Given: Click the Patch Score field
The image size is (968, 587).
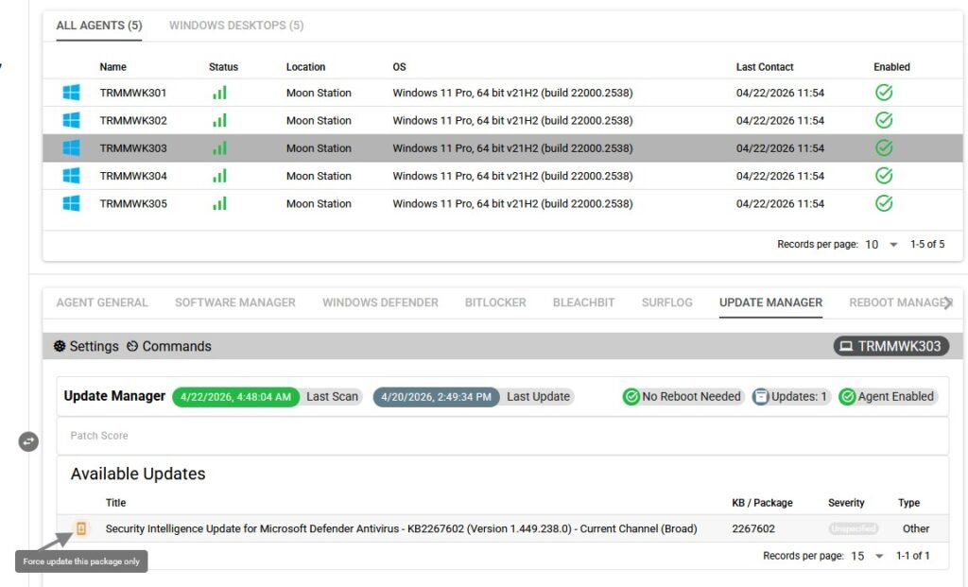Looking at the screenshot, I should coord(503,436).
